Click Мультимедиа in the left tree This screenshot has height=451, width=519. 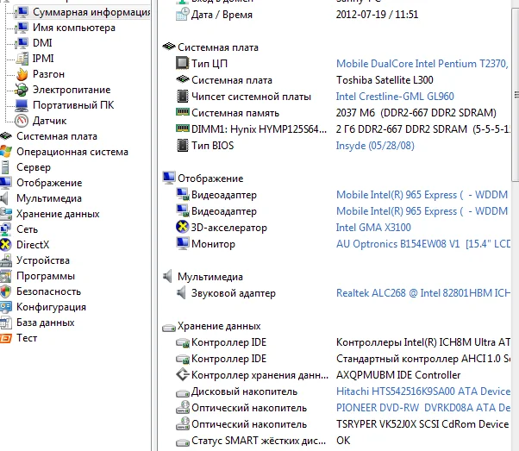click(x=49, y=198)
